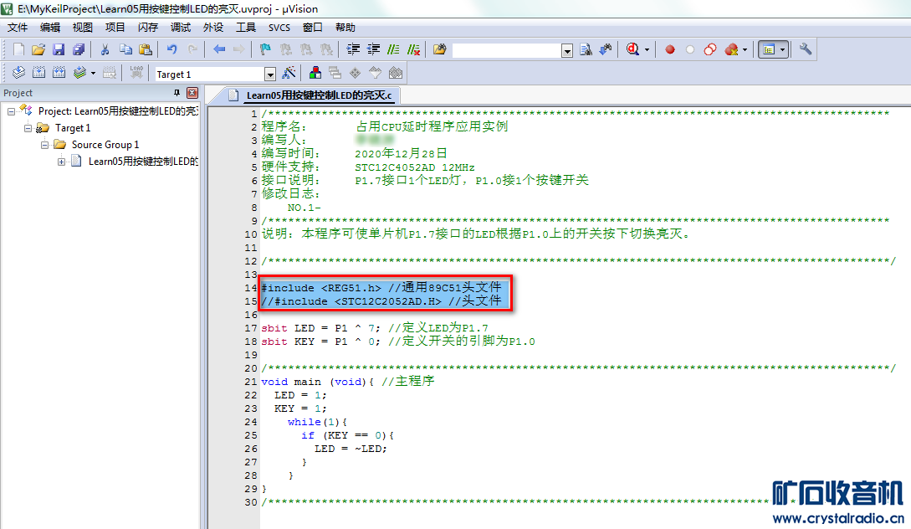Undo the last edit
This screenshot has height=529, width=911.
pos(172,50)
